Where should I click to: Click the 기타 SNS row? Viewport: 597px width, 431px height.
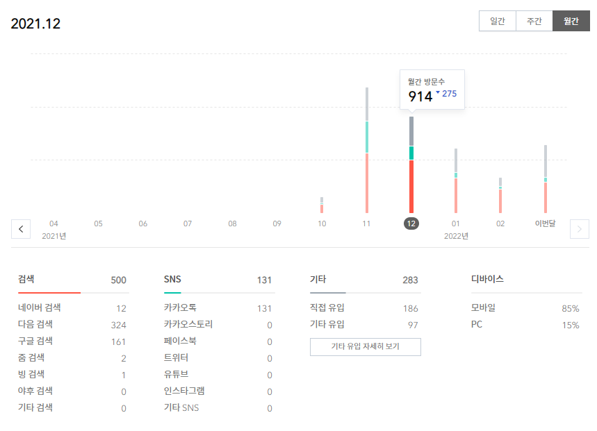click(x=218, y=408)
